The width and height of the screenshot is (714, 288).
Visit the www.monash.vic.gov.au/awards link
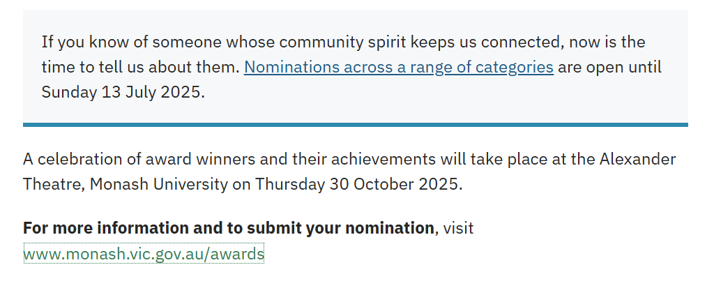(144, 254)
